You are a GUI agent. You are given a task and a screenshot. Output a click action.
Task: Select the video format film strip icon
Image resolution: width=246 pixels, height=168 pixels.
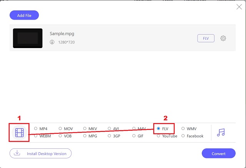[x=20, y=133]
